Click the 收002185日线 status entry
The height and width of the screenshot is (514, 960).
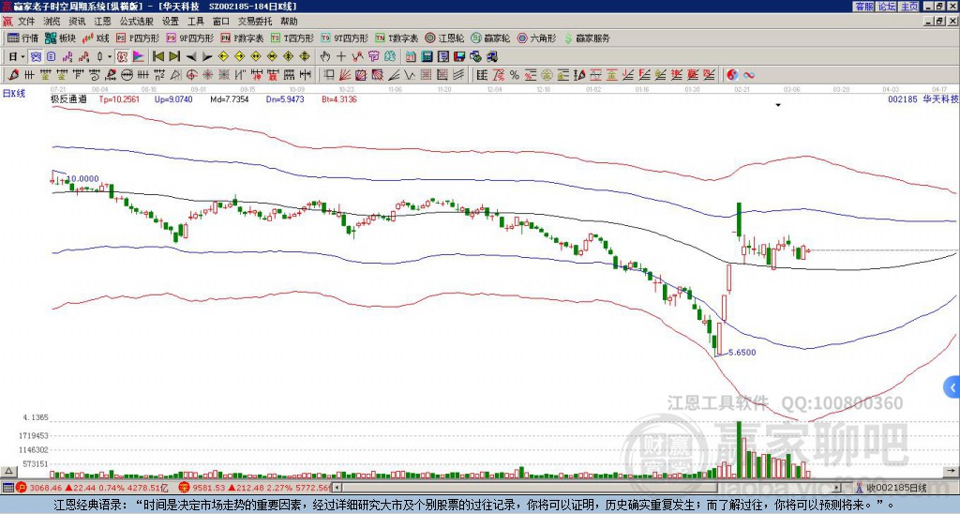896,488
